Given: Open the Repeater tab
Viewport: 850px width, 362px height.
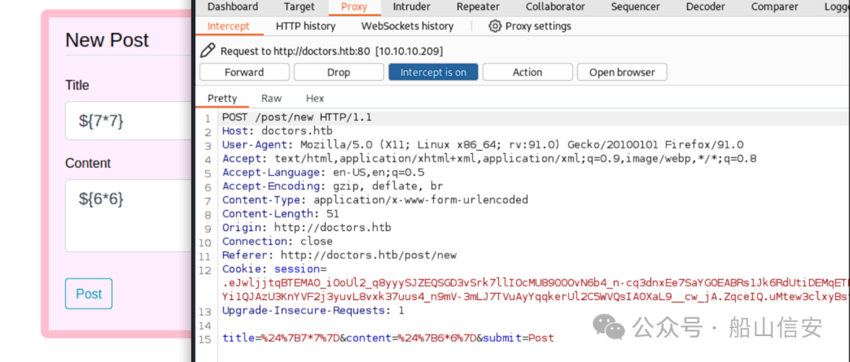Looking at the screenshot, I should [x=479, y=7].
